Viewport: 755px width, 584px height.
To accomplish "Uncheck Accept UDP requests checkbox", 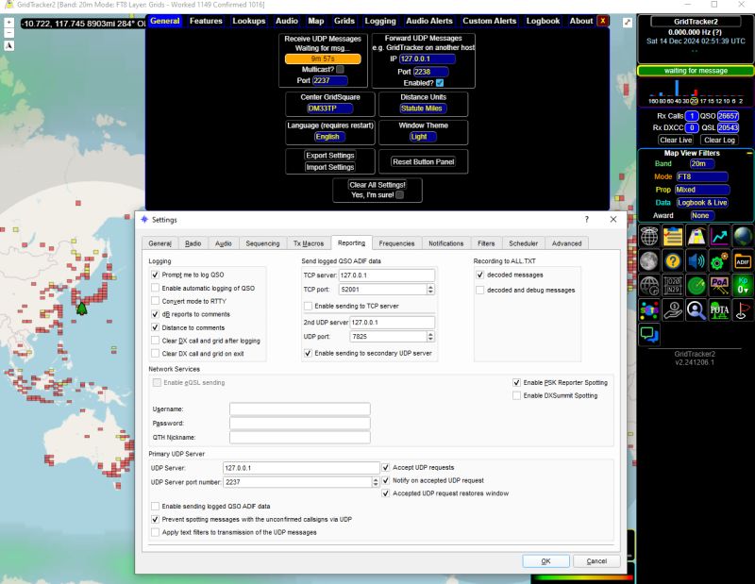I will (386, 468).
